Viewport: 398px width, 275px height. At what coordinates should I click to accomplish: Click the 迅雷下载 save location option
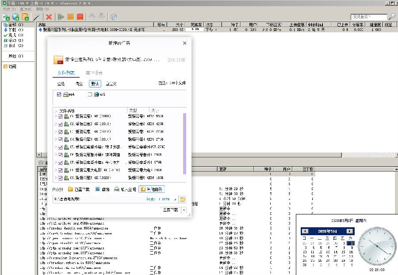click(x=79, y=189)
